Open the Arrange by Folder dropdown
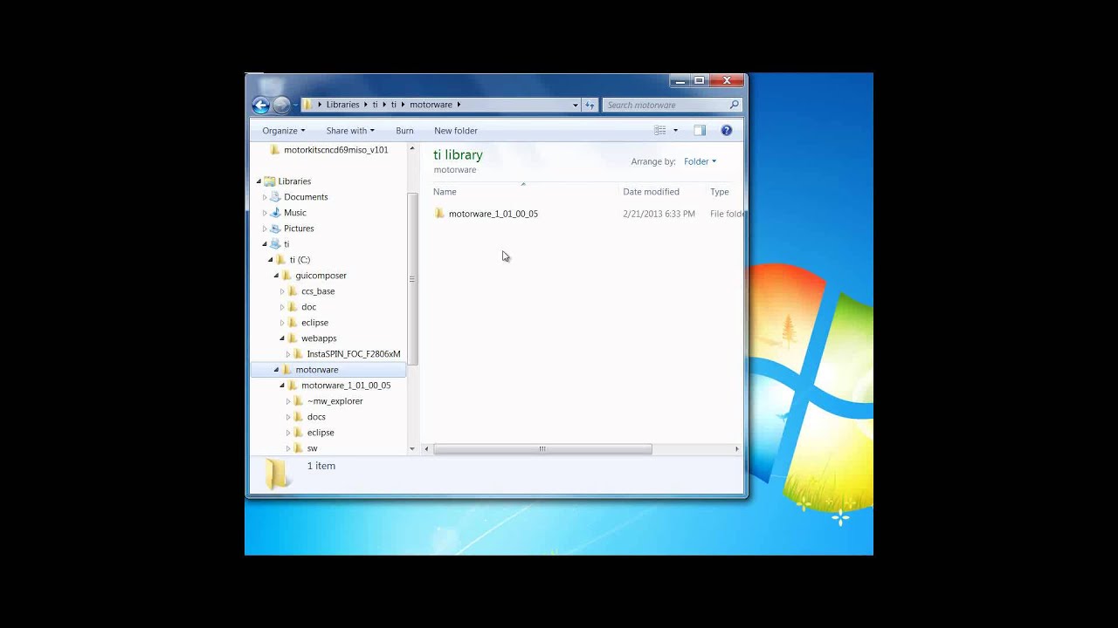1118x628 pixels. pyautogui.click(x=700, y=161)
